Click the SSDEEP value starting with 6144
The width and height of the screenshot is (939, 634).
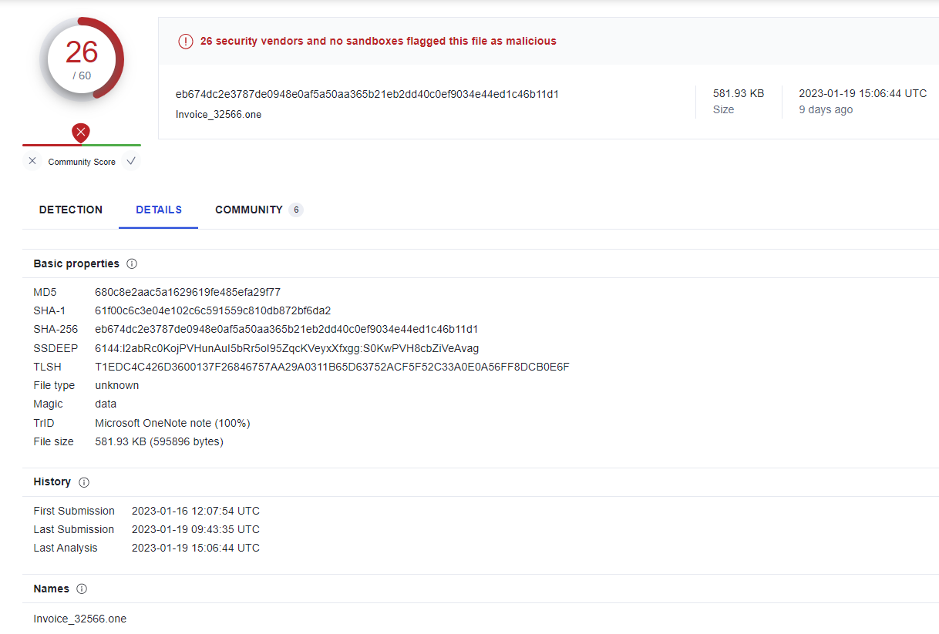pyautogui.click(x=287, y=348)
